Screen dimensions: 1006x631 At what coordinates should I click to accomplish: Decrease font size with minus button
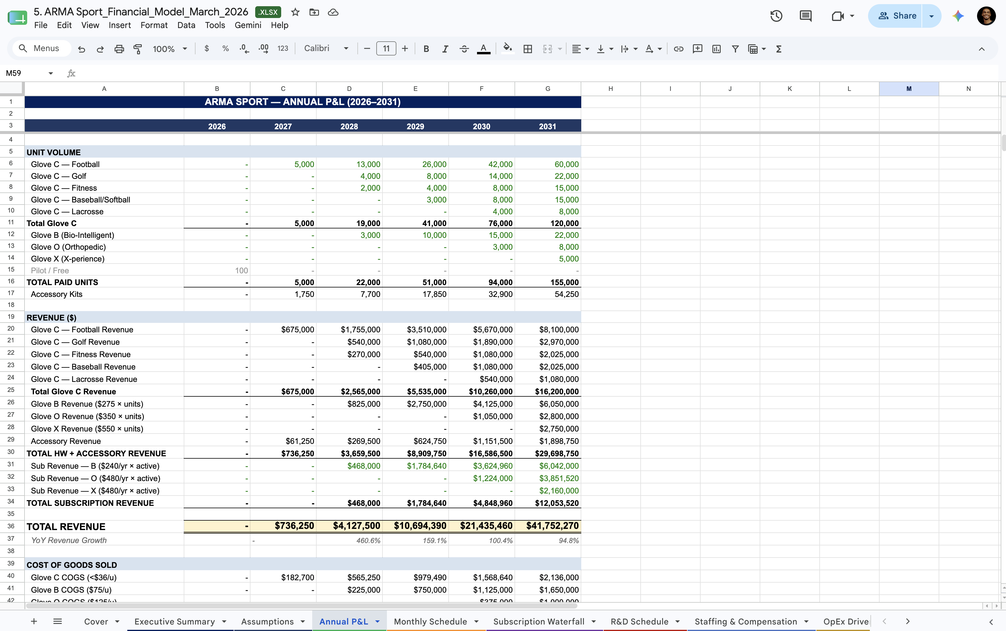[x=367, y=48]
